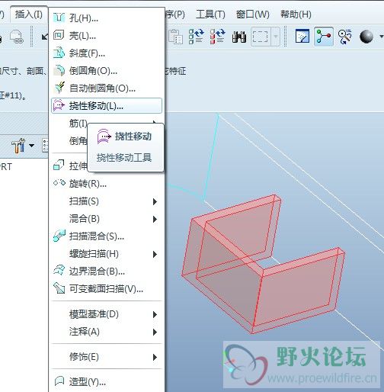Screen dimensions: 384x392
Task: Open the settings hammer dropdown arrow
Action: pyautogui.click(x=31, y=146)
